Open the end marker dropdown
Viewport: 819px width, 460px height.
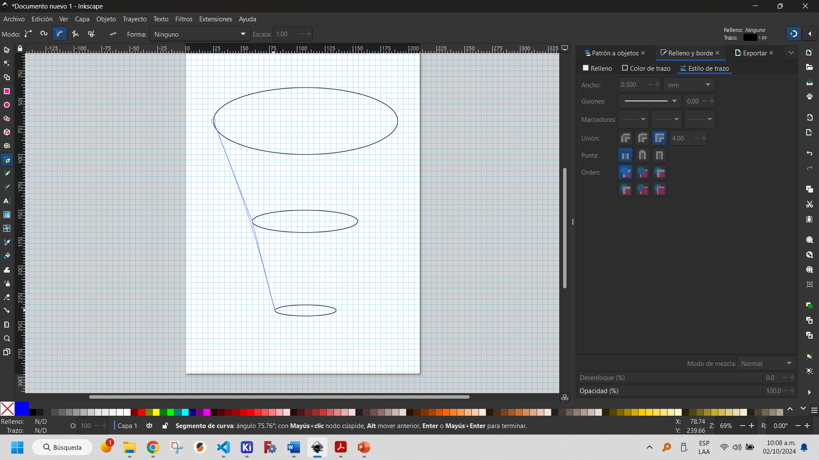(x=700, y=120)
